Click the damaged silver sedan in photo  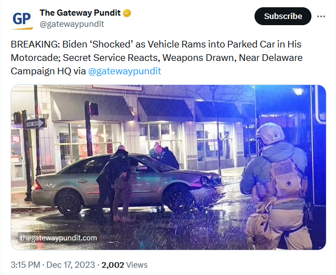128,184
